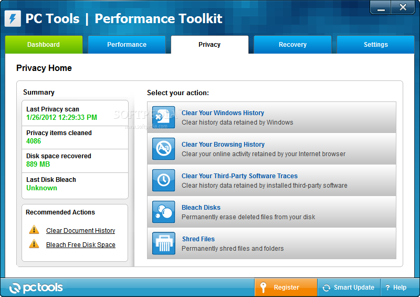The width and height of the screenshot is (420, 297).
Task: Click the Clear Your Windows History icon
Action: pyautogui.click(x=163, y=117)
